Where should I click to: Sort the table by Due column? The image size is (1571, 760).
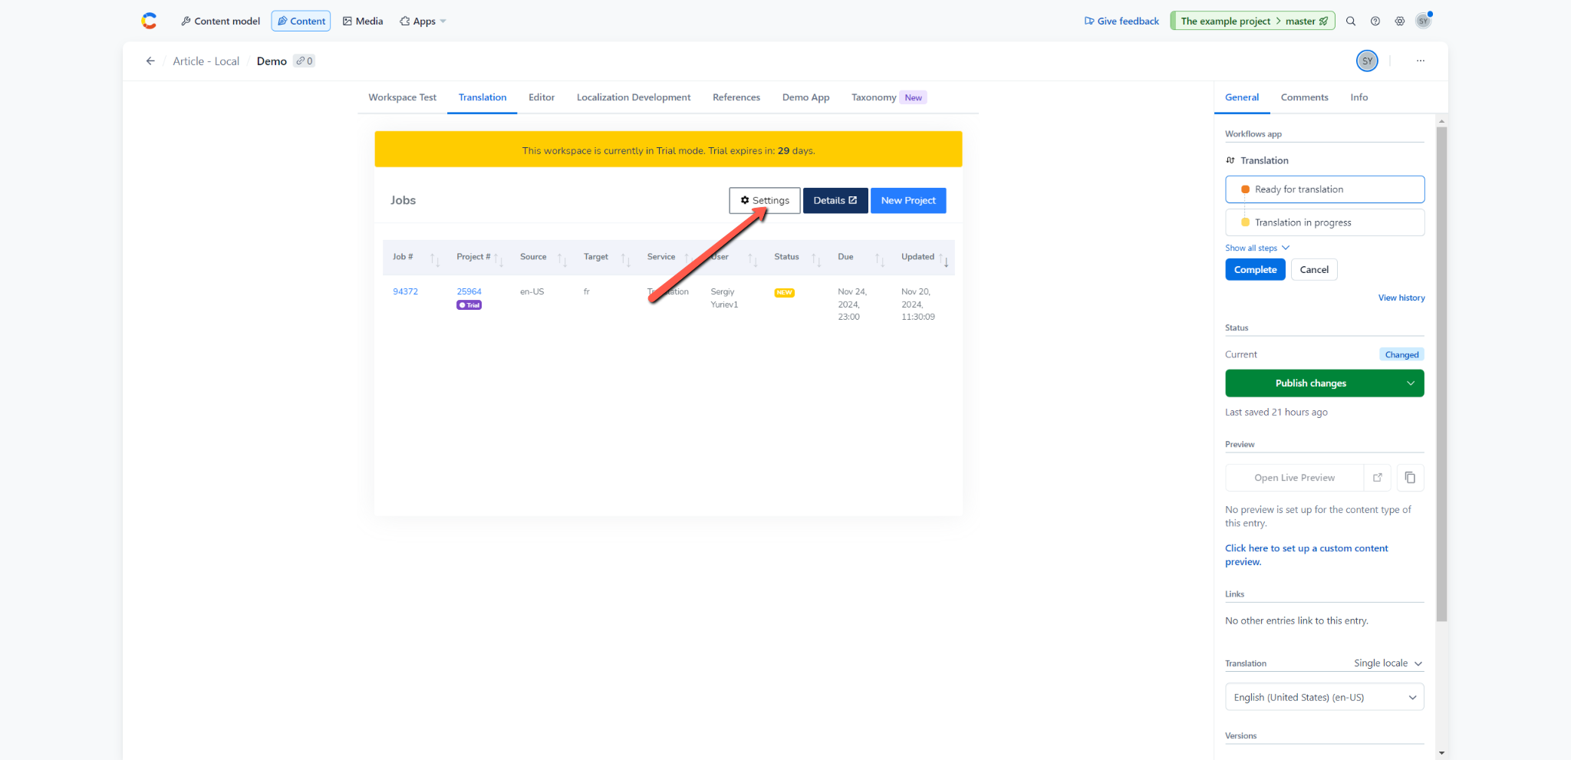[880, 260]
